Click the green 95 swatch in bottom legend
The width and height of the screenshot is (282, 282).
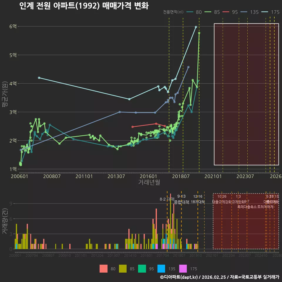[x=142, y=269]
